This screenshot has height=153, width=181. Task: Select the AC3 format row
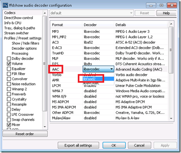click(x=109, y=42)
